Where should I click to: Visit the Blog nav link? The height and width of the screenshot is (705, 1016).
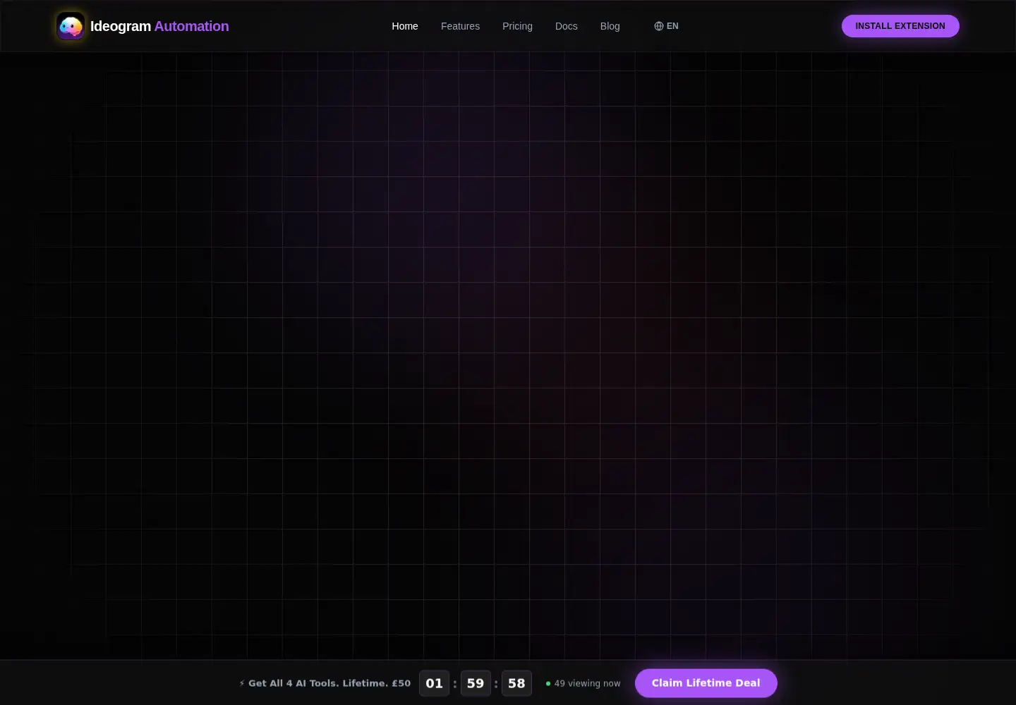610,26
